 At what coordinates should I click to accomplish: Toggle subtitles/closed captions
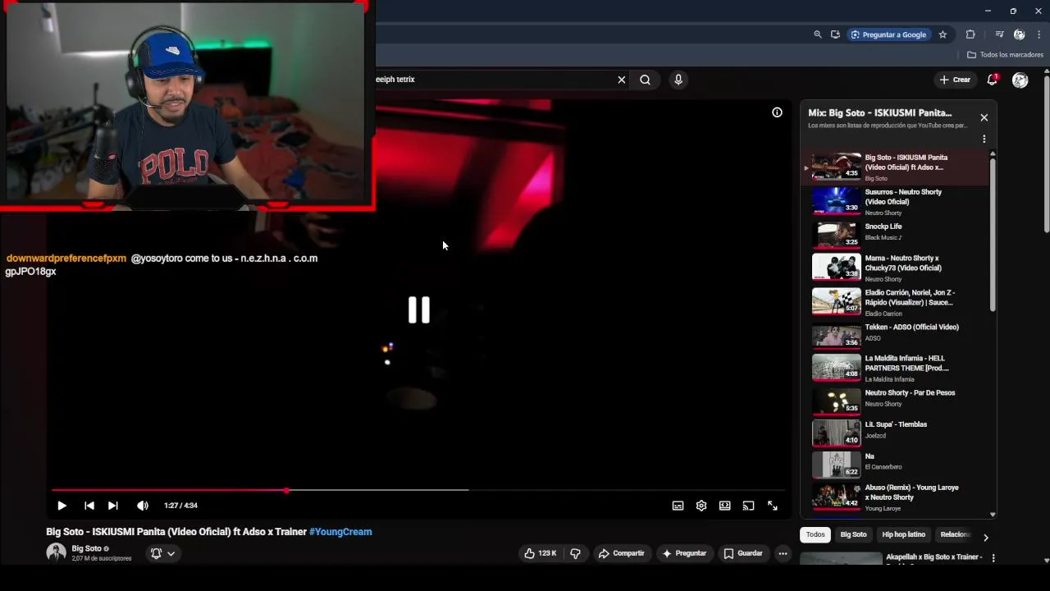[678, 506]
